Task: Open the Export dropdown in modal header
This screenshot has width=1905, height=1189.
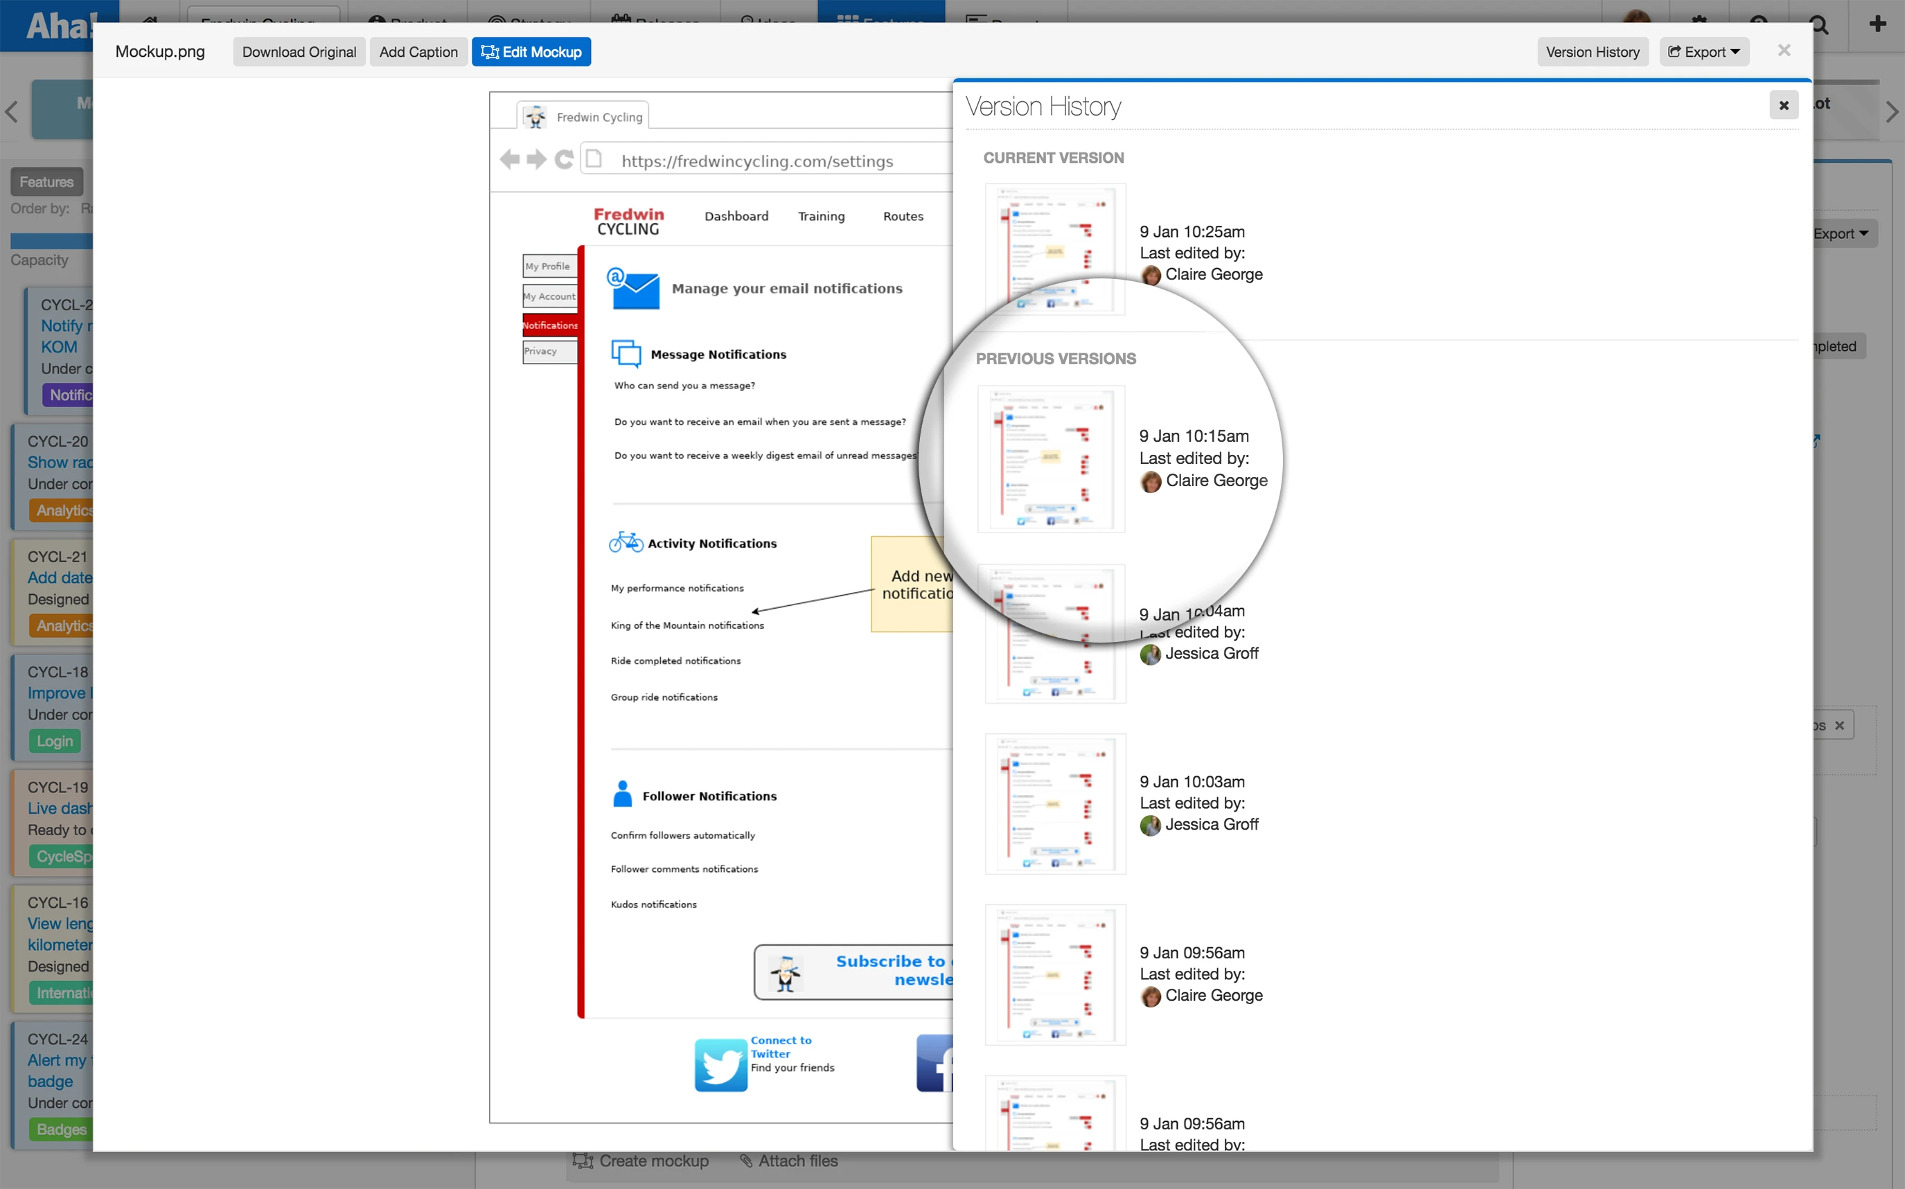Action: click(1703, 52)
